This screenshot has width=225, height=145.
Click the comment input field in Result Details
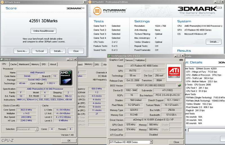(x=206, y=130)
